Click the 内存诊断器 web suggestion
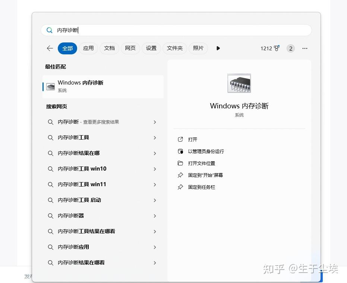Image resolution: width=347 pixels, height=283 pixels. pos(103,216)
